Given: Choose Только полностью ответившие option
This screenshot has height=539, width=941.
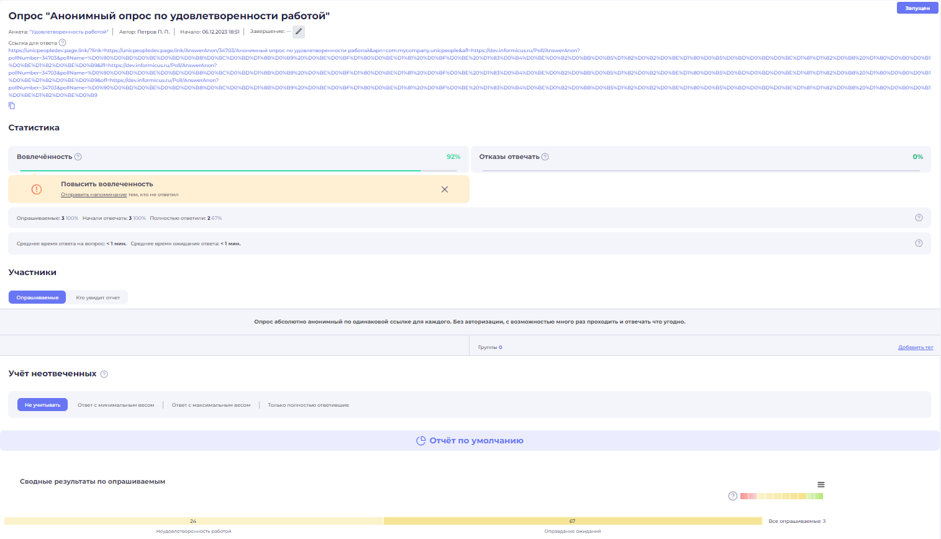Looking at the screenshot, I should [308, 405].
